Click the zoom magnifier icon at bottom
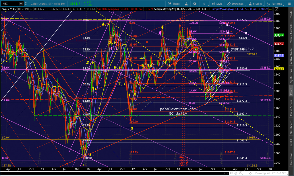Viewport: 294px width, 176px height. (x=241, y=173)
